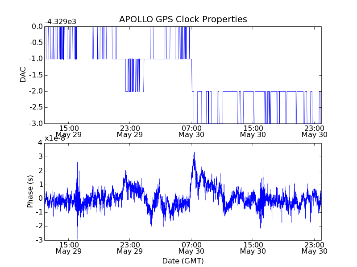Click the x1e-8 scale text

point(55,138)
